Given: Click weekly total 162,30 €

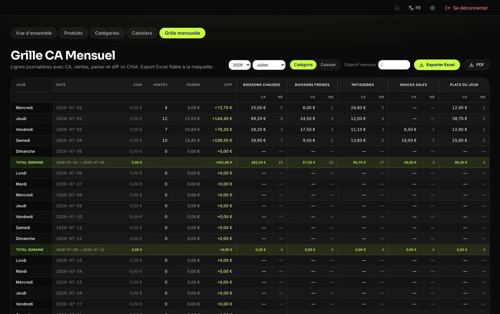Looking at the screenshot, I should pyautogui.click(x=259, y=163).
